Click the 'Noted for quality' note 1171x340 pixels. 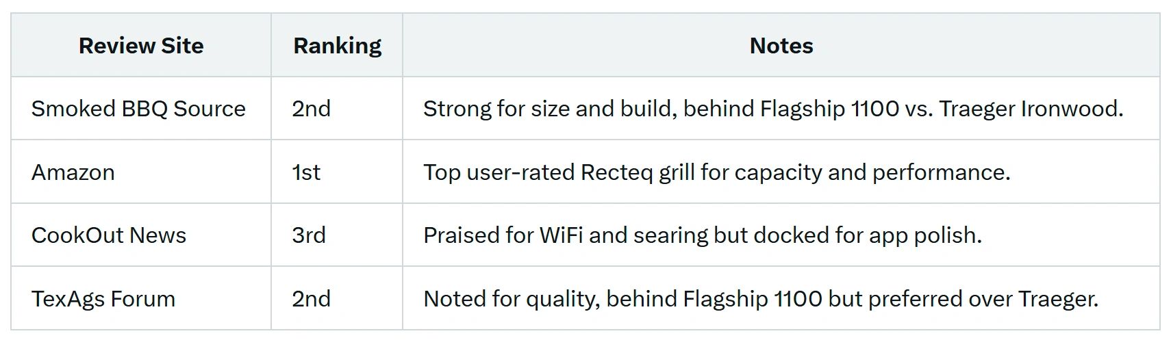pyautogui.click(x=760, y=299)
